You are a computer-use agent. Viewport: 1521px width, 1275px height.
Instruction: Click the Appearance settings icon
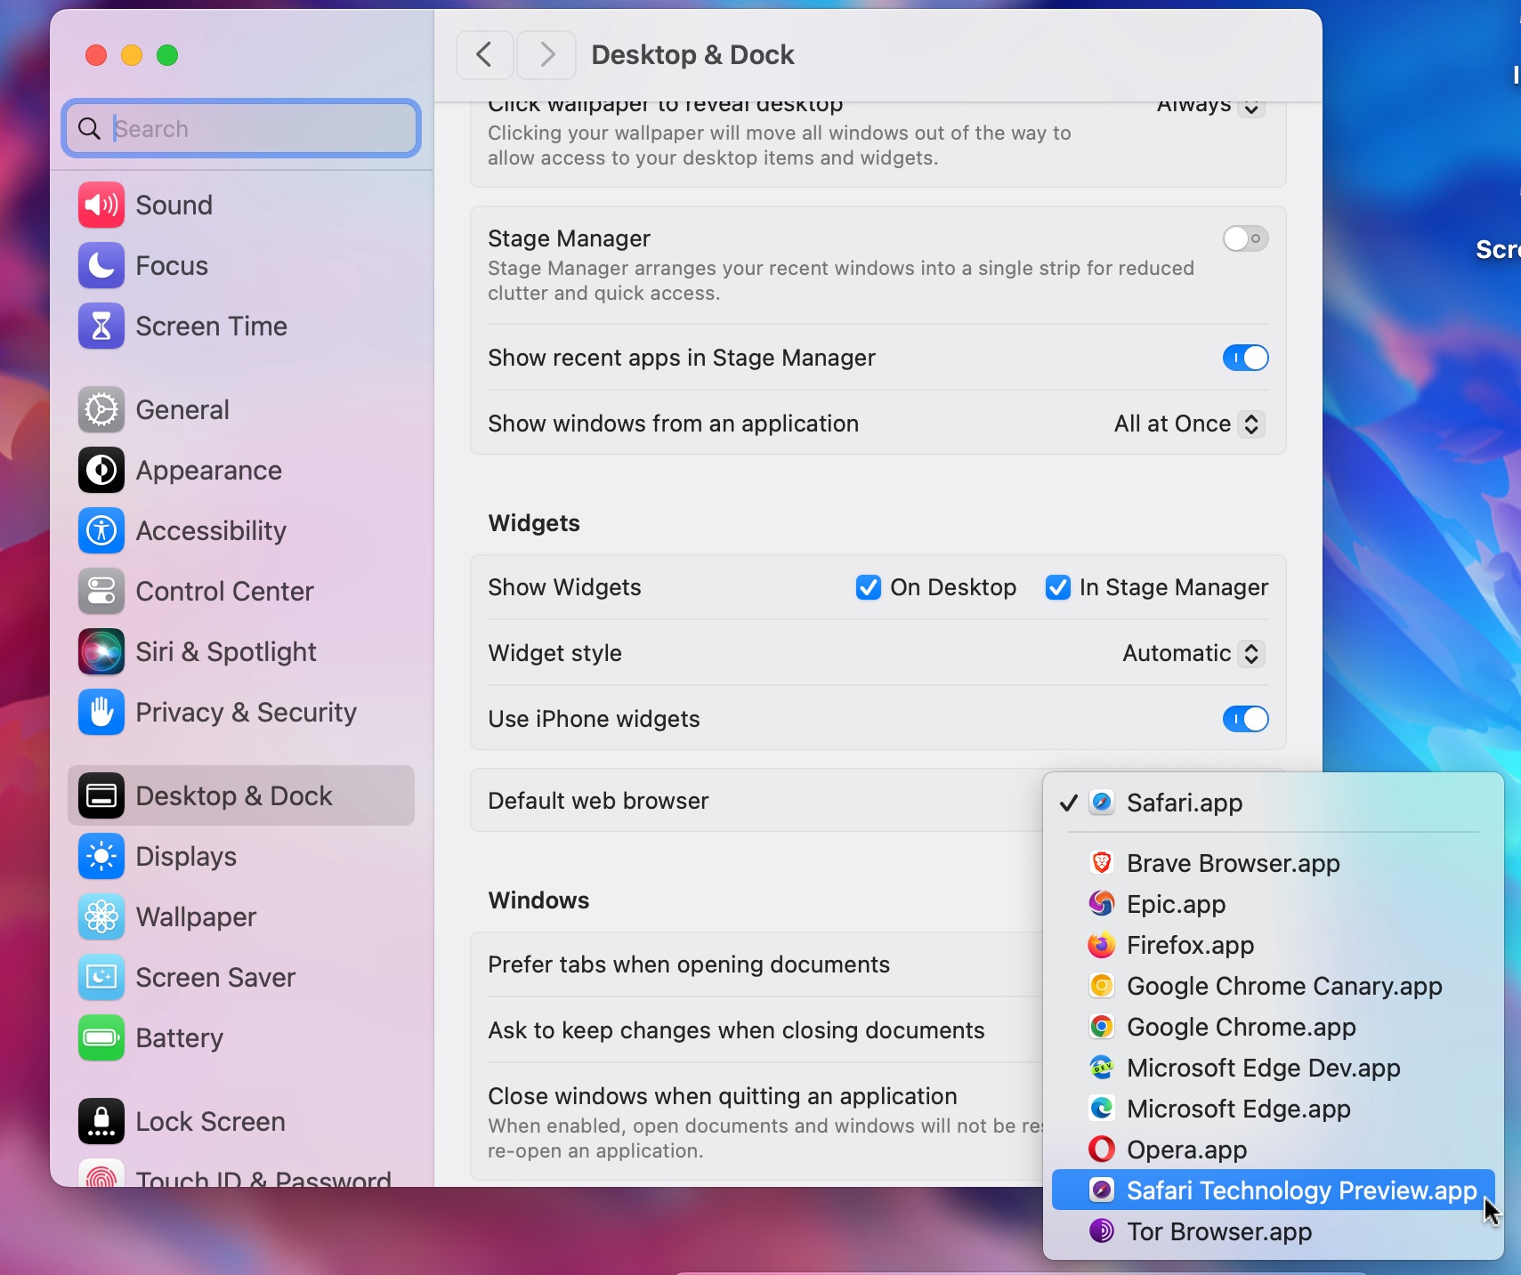pos(101,470)
